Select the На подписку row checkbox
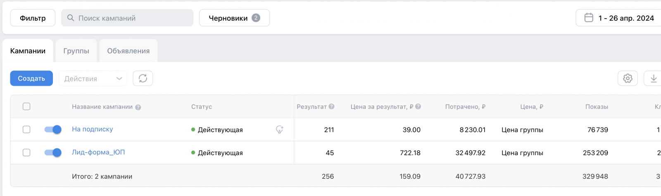 [x=26, y=130]
